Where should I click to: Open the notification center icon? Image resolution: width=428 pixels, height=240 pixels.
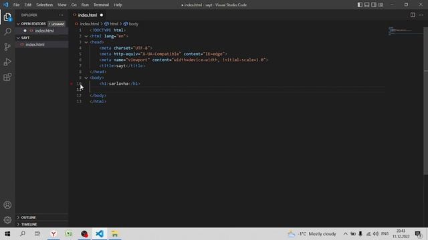coord(418,234)
